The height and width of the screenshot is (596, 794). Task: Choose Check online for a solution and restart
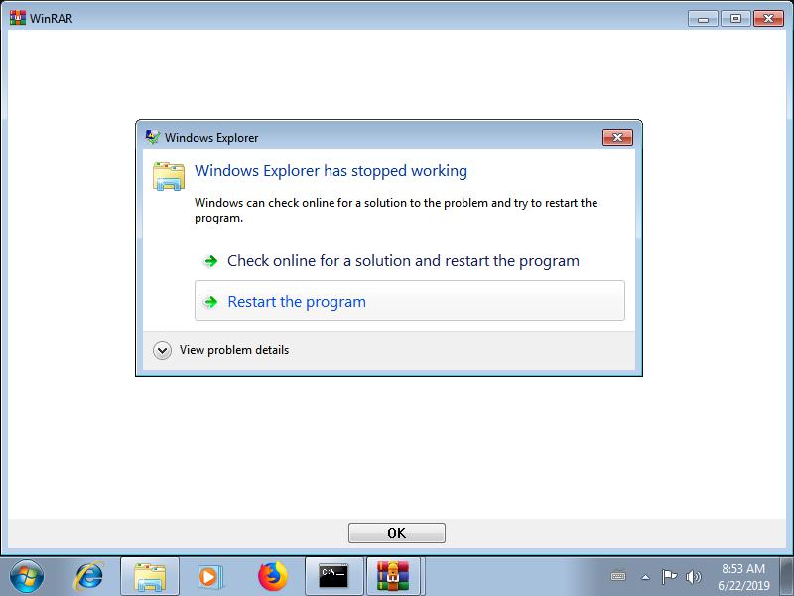(410, 261)
